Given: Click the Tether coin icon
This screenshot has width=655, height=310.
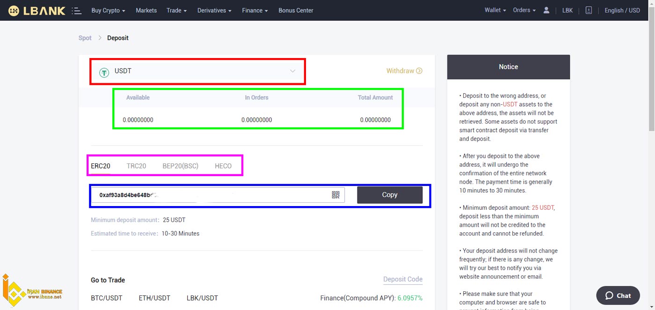Looking at the screenshot, I should point(104,72).
